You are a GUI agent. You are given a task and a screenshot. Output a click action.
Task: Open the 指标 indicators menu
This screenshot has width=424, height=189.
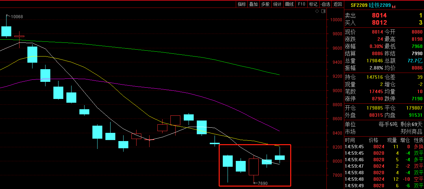pos(242,4)
